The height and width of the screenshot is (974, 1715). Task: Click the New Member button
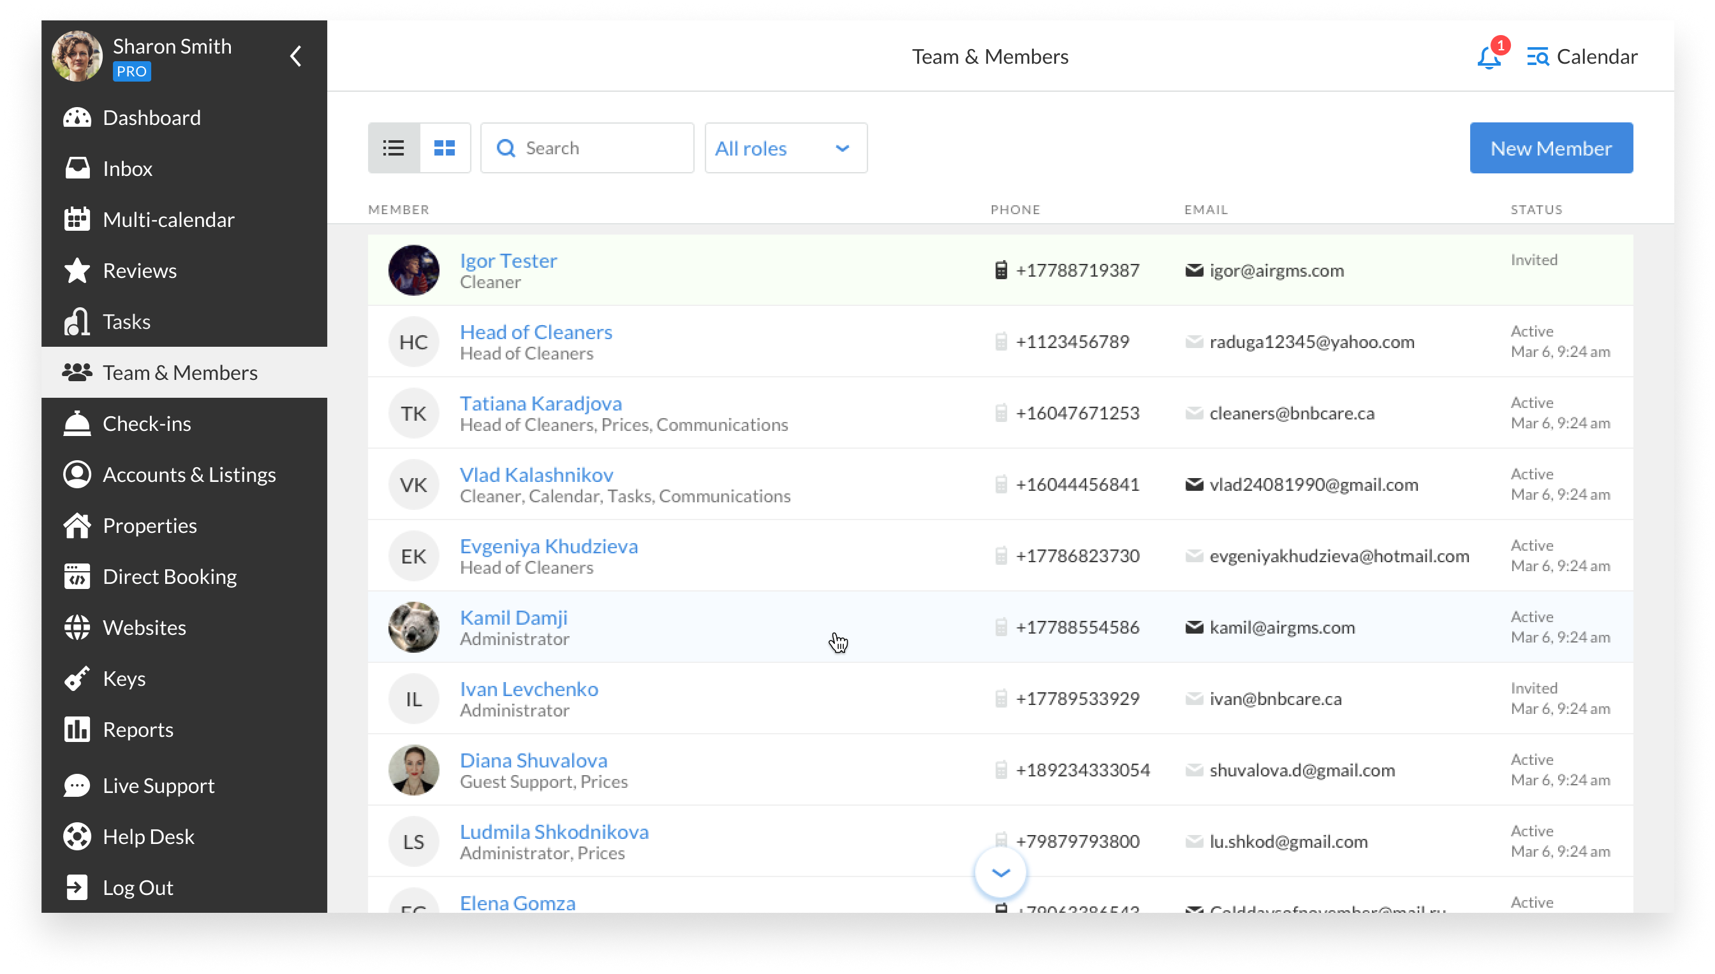click(x=1551, y=148)
